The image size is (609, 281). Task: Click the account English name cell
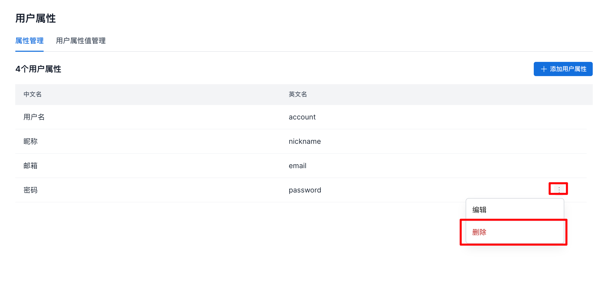[302, 117]
